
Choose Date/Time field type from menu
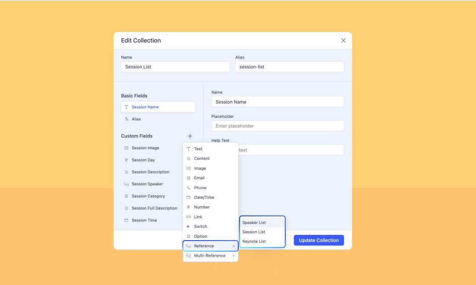click(210, 197)
